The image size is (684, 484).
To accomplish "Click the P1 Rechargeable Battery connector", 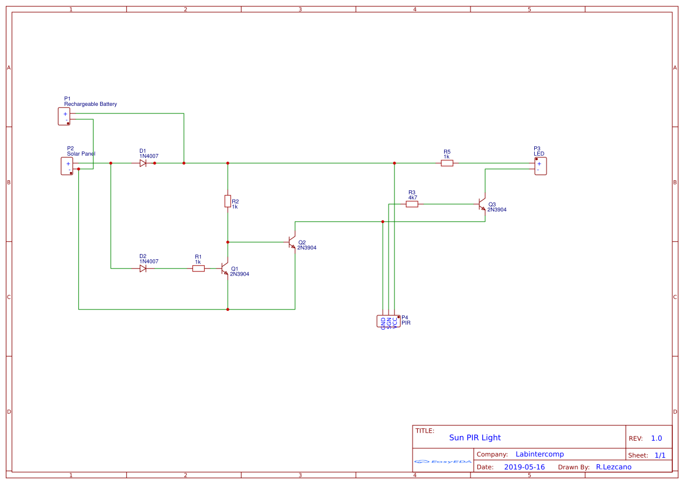I will (x=64, y=116).
